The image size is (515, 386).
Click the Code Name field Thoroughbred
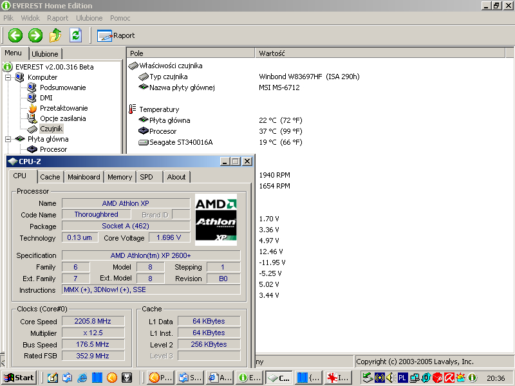pyautogui.click(x=96, y=214)
